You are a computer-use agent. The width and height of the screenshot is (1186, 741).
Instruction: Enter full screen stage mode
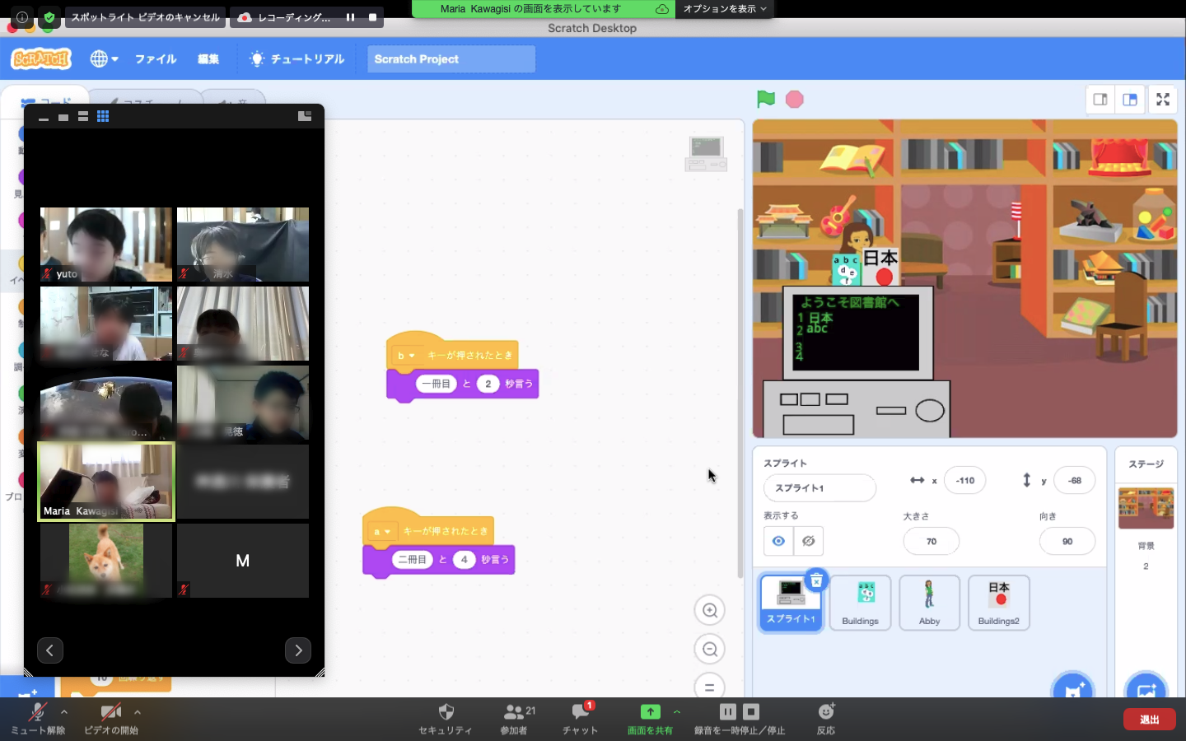pos(1163,100)
